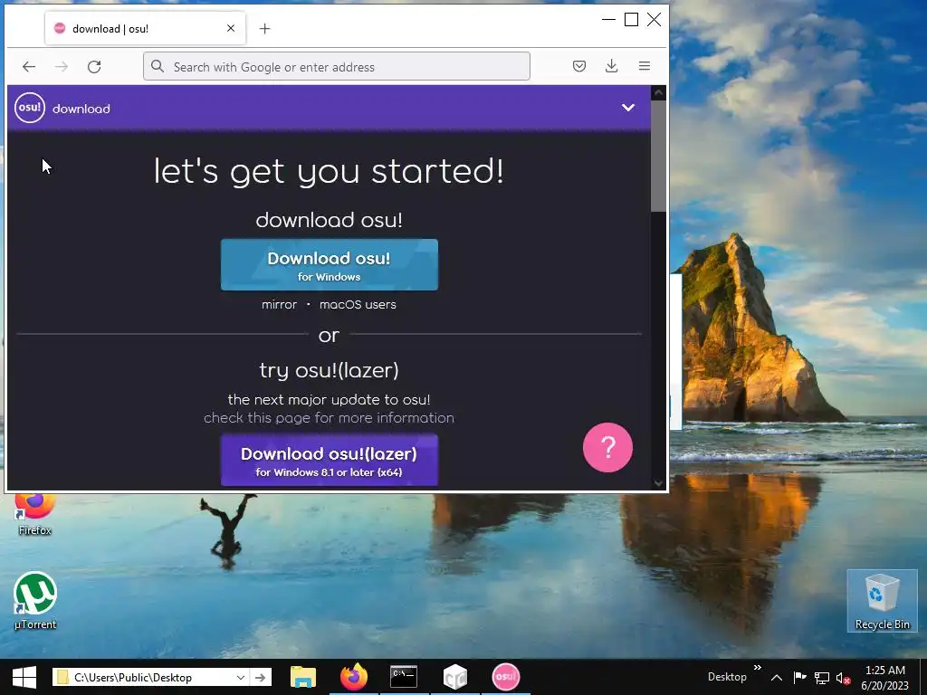Open the Pocket save icon

(579, 66)
